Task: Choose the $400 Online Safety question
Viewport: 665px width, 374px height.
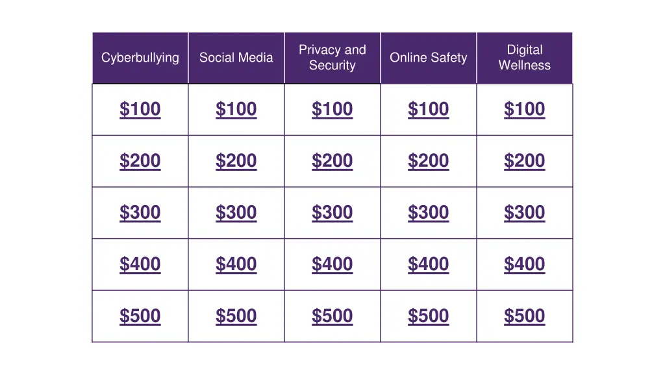Action: click(428, 264)
